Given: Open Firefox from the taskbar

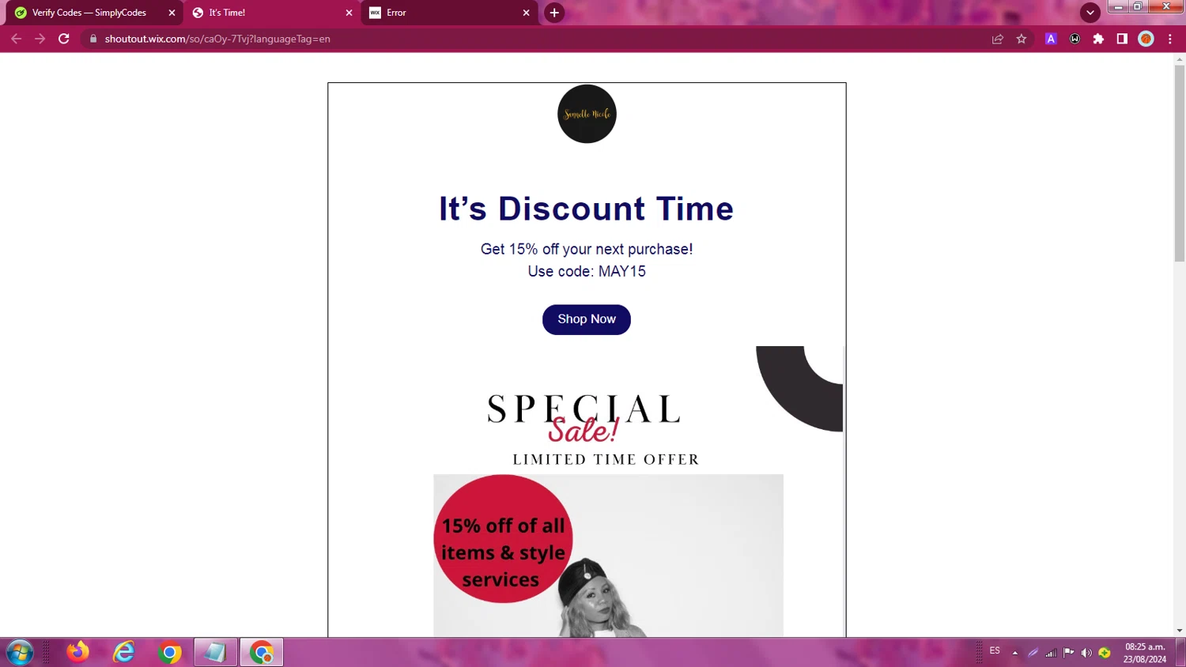Looking at the screenshot, I should 78,652.
